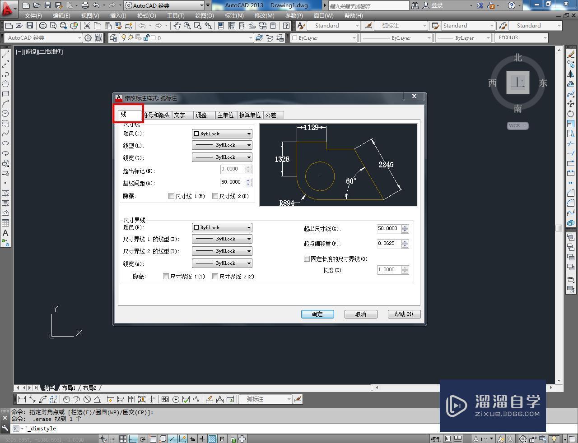
Task: Click the Tolerance dimension icon
Action: pos(165,399)
